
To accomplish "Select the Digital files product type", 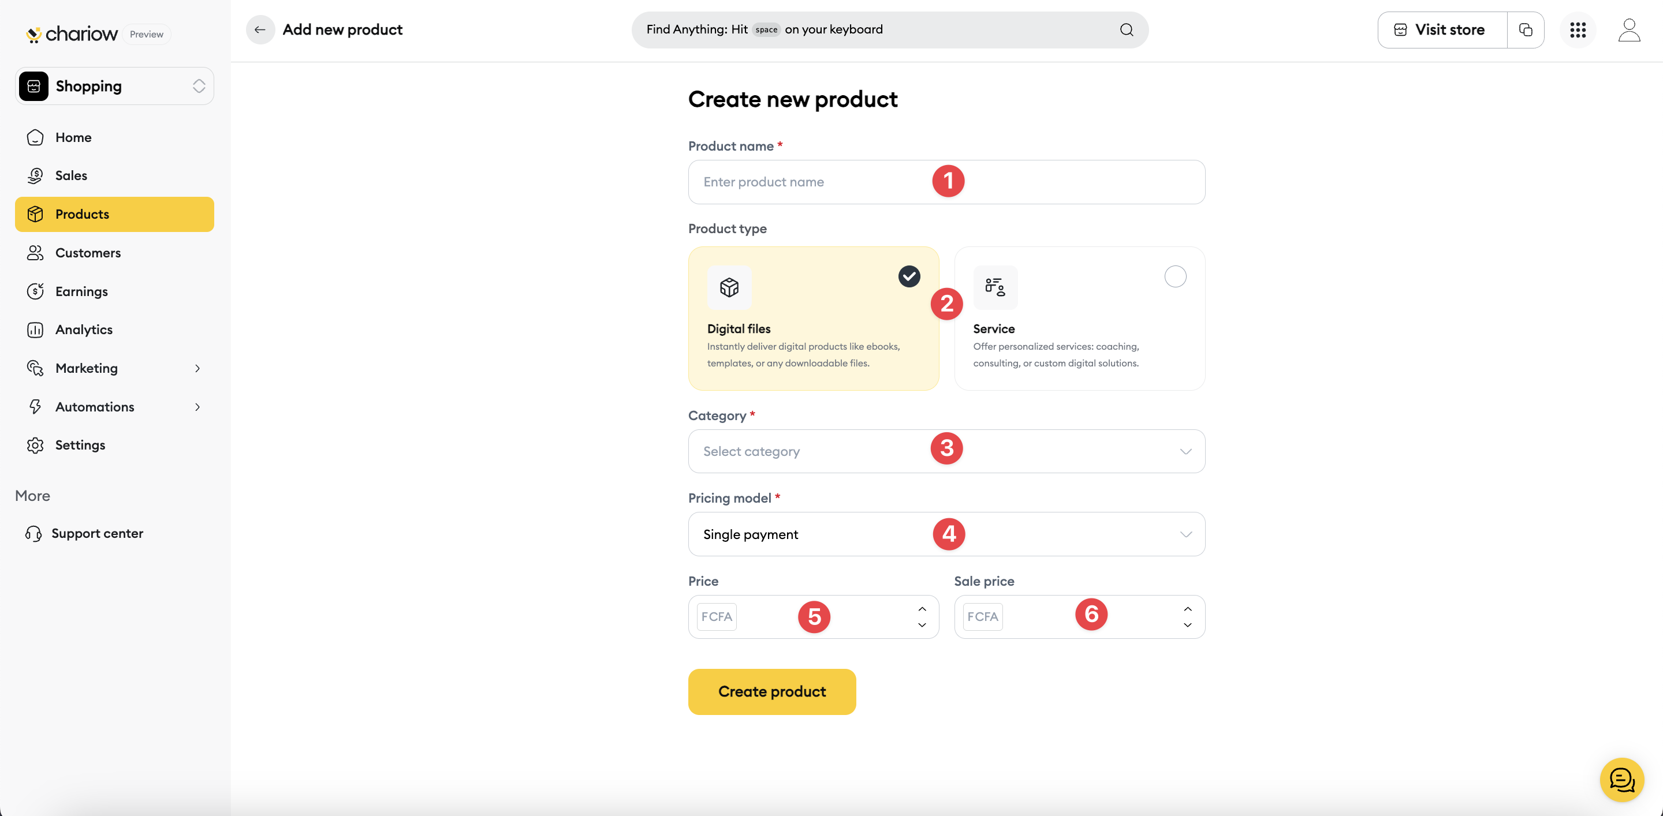I will pos(814,319).
